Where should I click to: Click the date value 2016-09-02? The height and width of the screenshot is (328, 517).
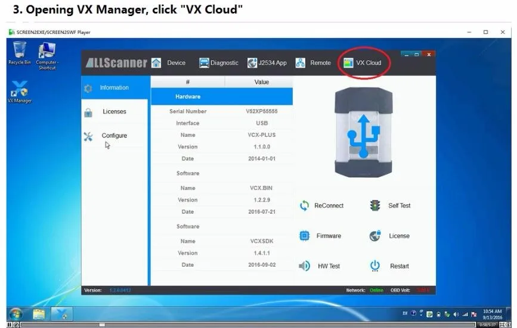[x=262, y=265]
